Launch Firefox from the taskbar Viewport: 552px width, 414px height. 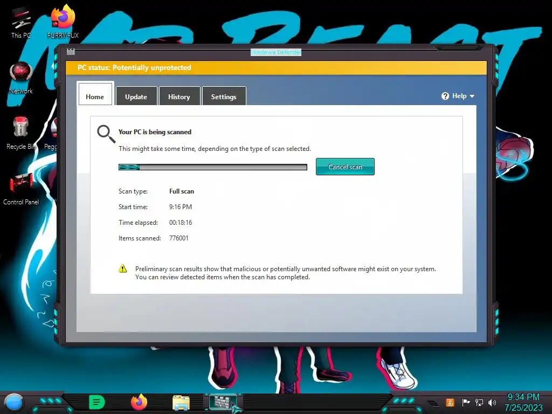(x=139, y=402)
